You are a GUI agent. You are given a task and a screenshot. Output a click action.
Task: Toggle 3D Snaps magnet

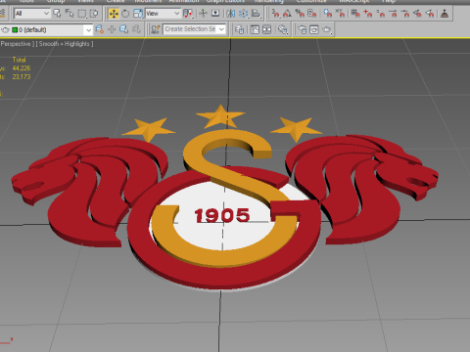click(276, 14)
